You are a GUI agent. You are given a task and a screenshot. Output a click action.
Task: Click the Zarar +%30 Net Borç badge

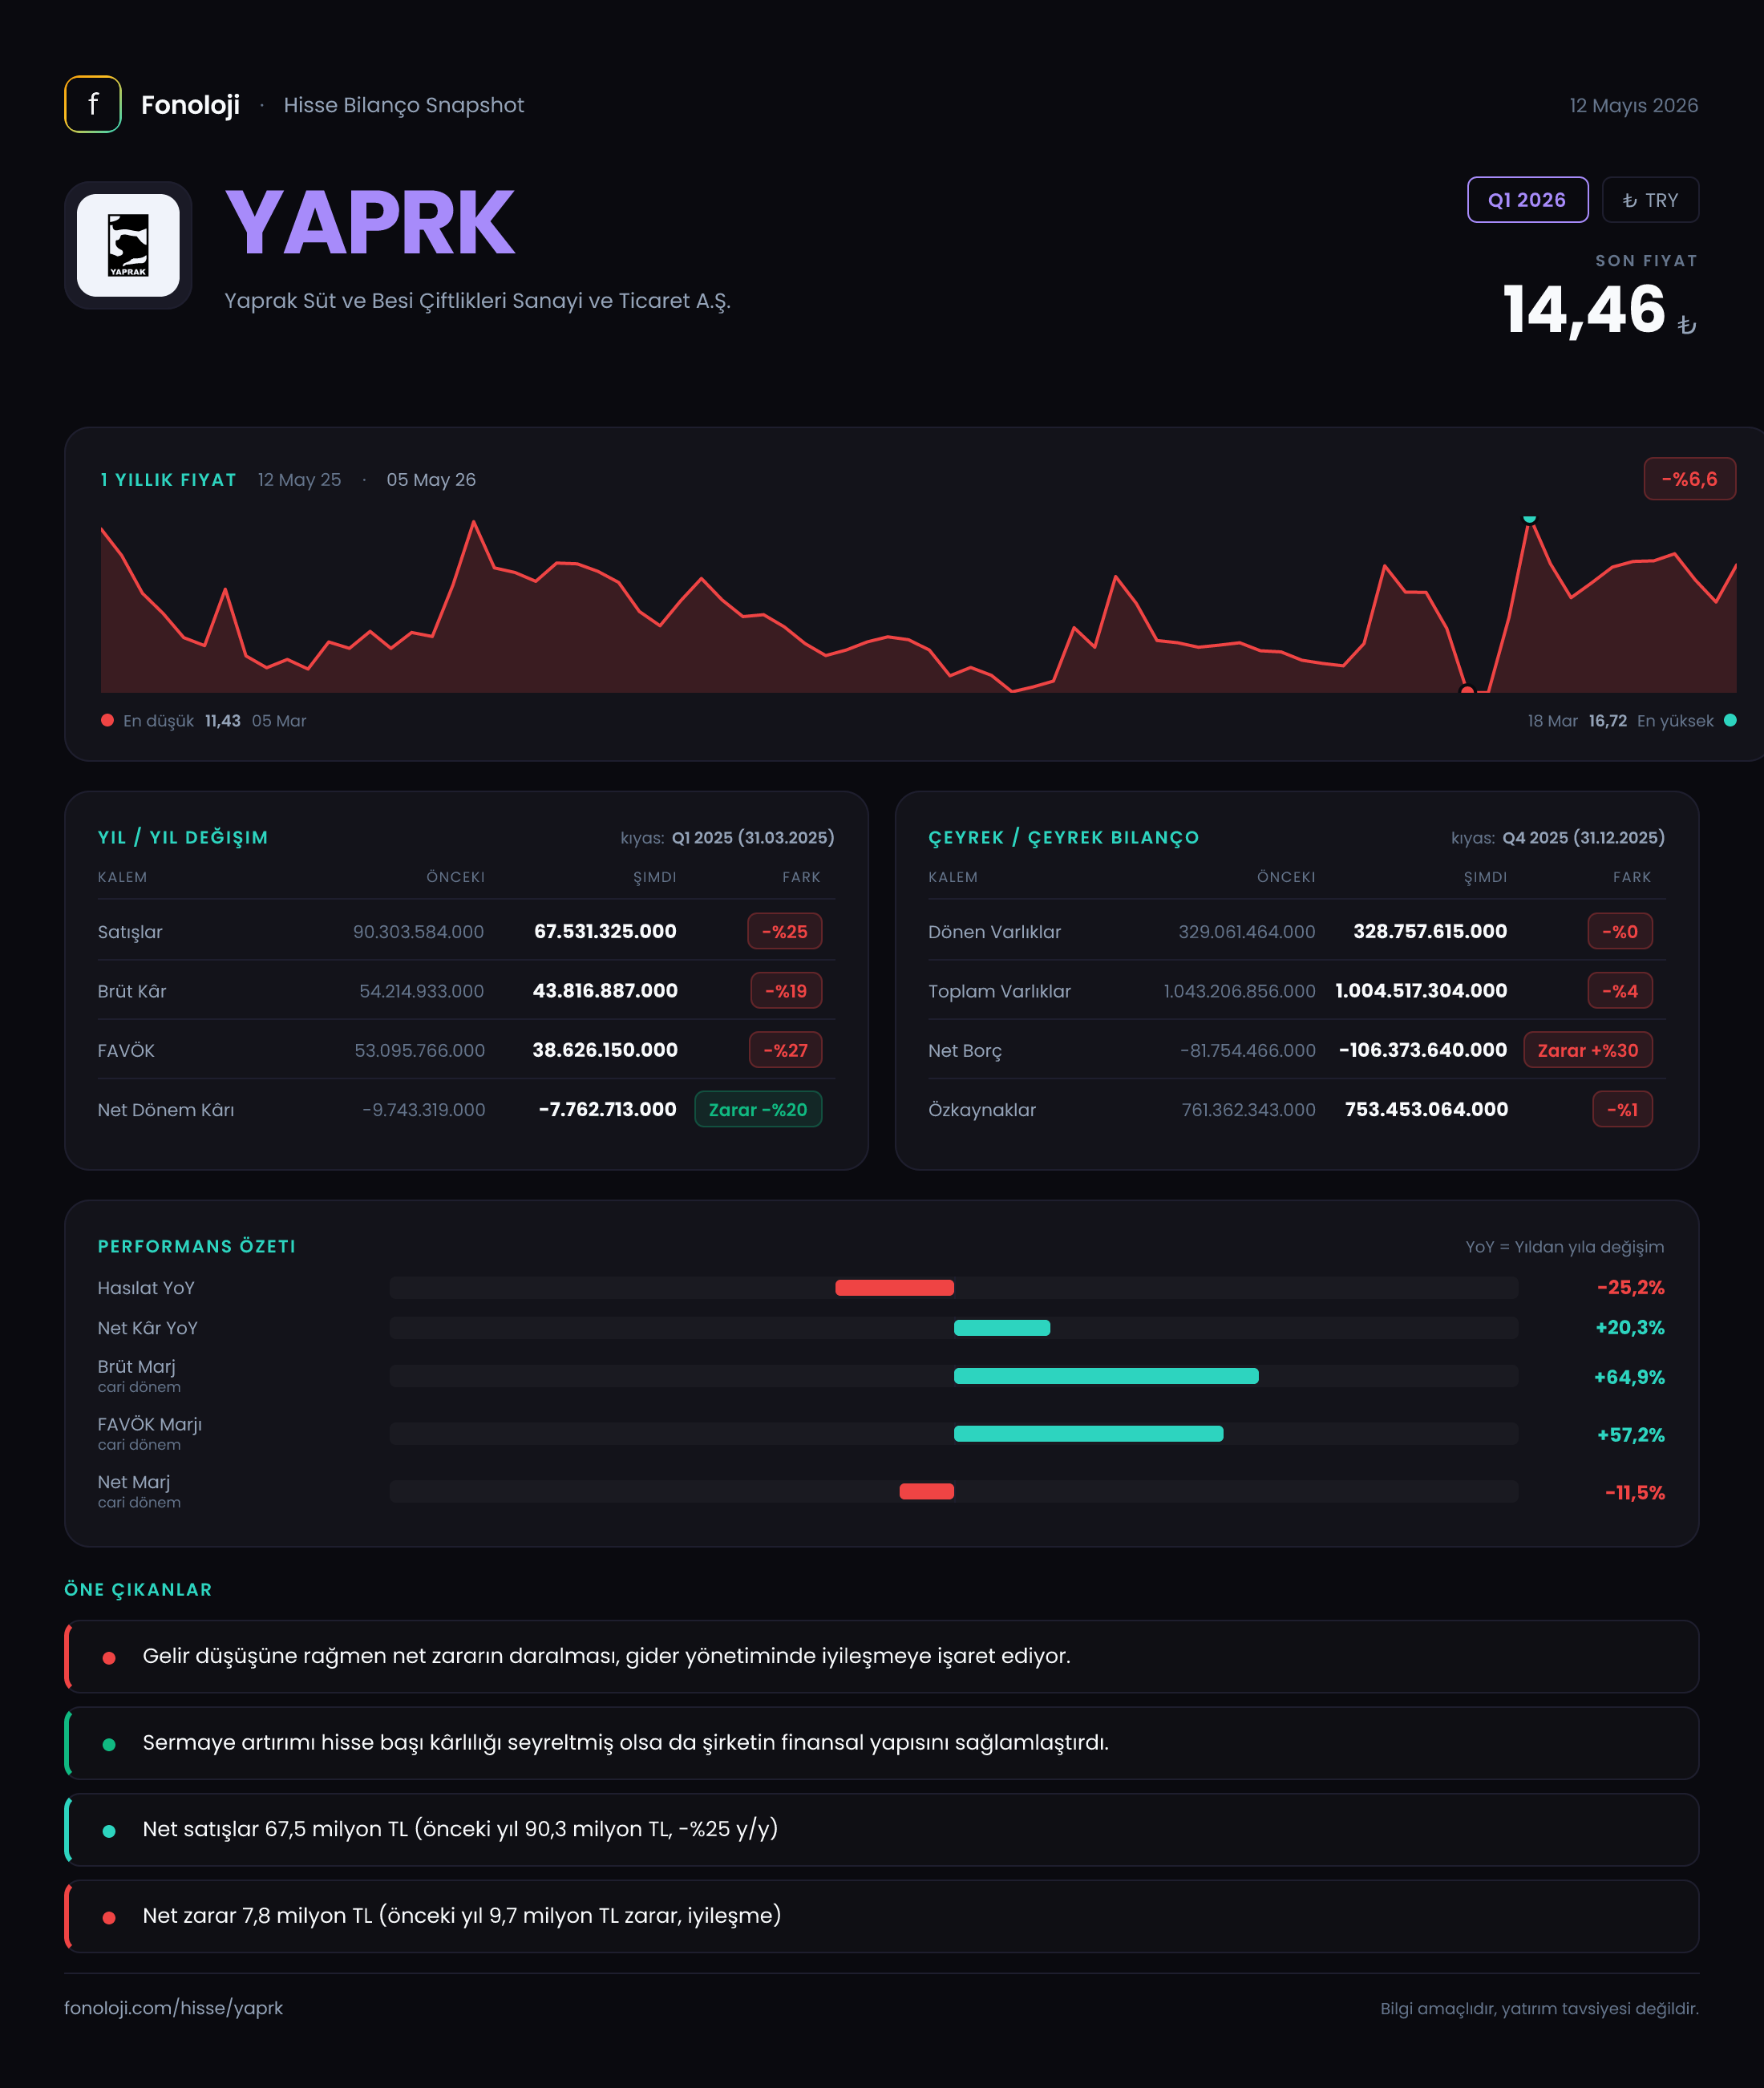tap(1588, 1050)
